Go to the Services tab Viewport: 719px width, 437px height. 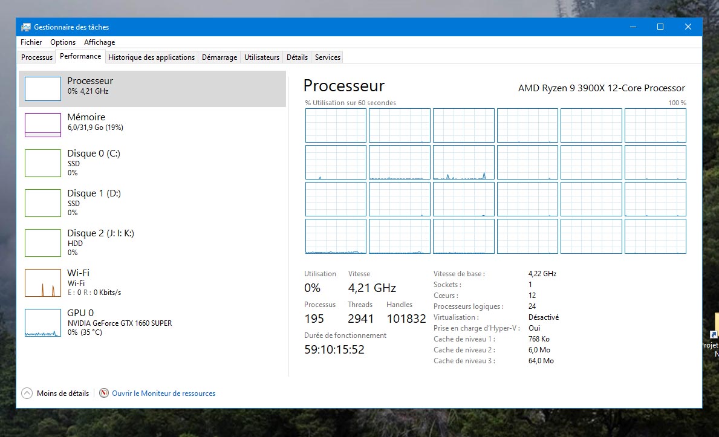click(x=328, y=57)
